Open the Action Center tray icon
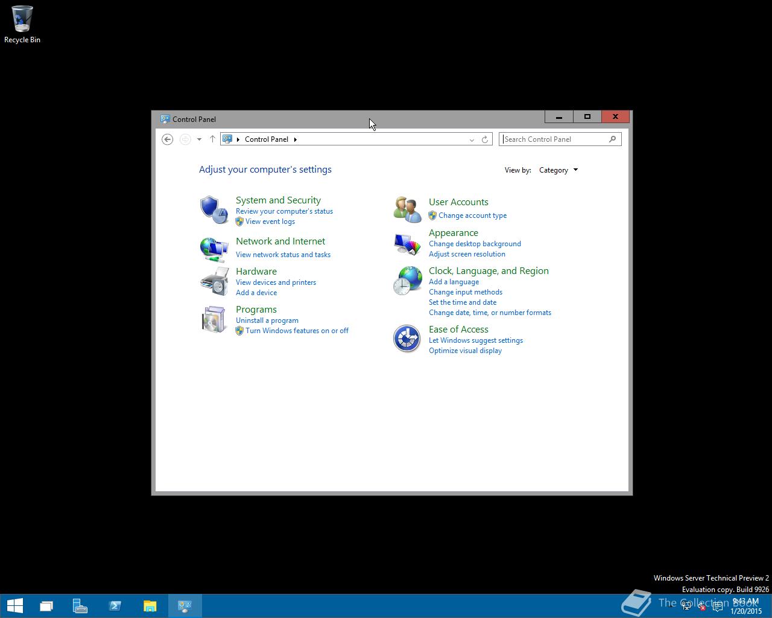Screen dimensions: 772x618 click(x=717, y=606)
